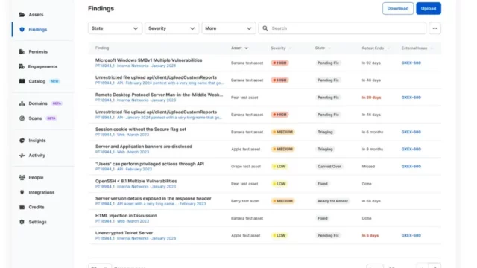
Task: Sort by External Issue column header
Action: (417, 48)
